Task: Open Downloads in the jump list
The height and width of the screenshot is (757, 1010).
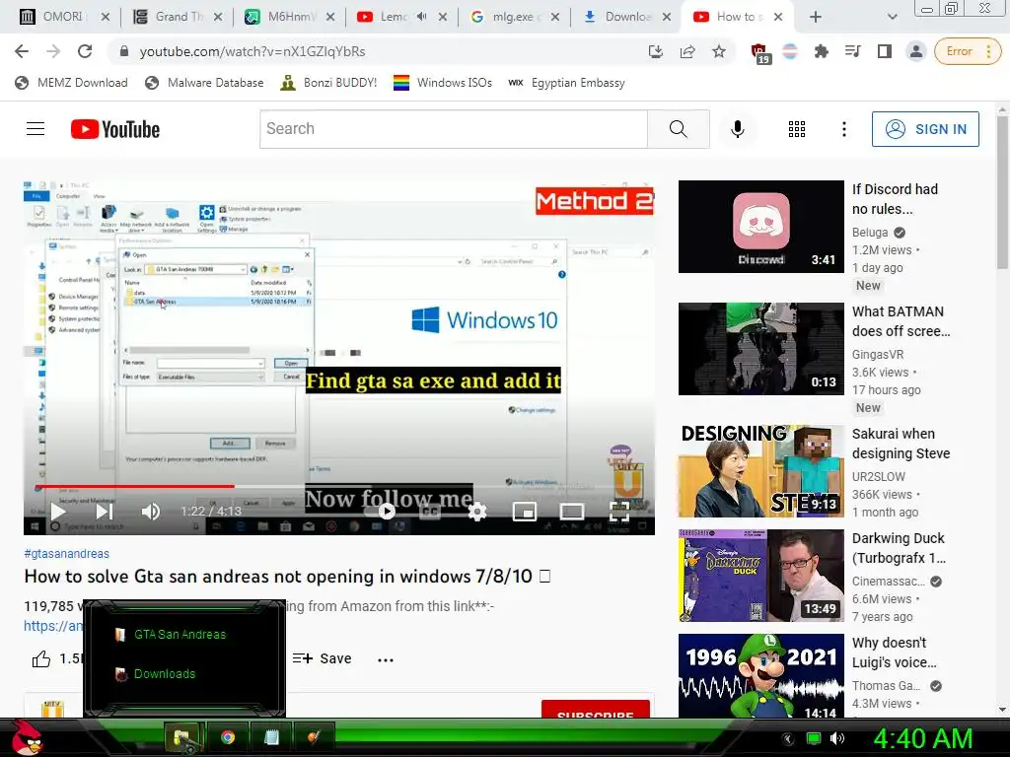Action: (165, 674)
